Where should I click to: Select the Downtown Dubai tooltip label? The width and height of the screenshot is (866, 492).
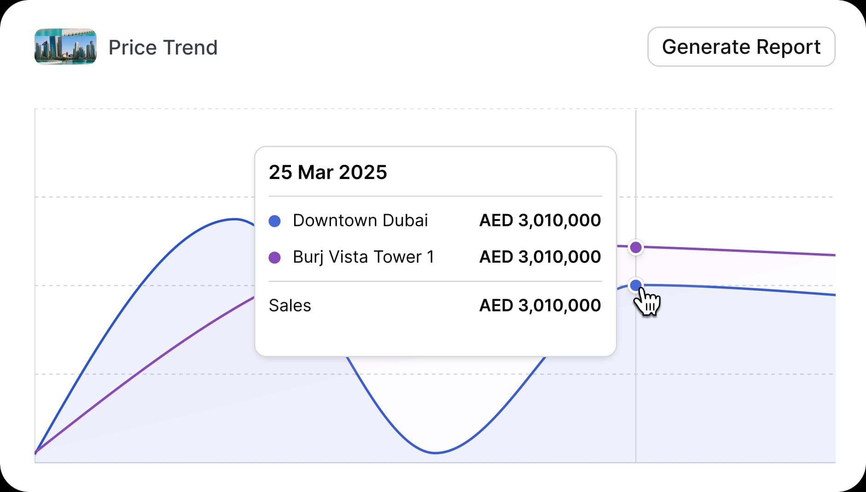(360, 220)
